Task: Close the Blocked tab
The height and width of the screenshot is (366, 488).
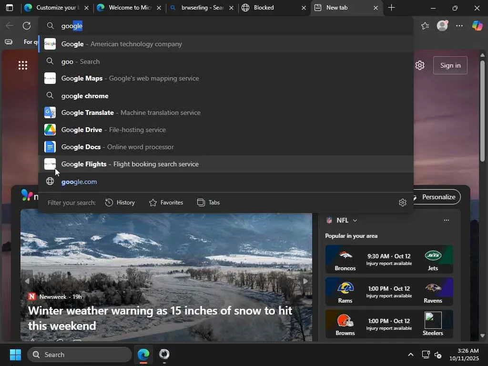Action: click(x=304, y=8)
